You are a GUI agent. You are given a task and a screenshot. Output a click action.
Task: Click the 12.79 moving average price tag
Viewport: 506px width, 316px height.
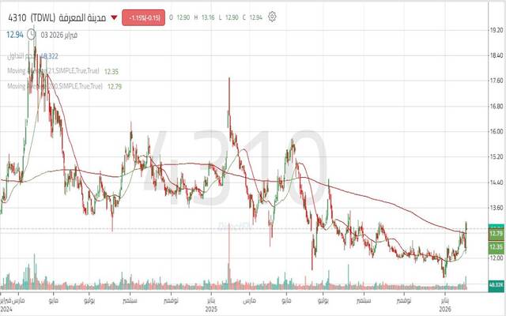[x=497, y=234]
